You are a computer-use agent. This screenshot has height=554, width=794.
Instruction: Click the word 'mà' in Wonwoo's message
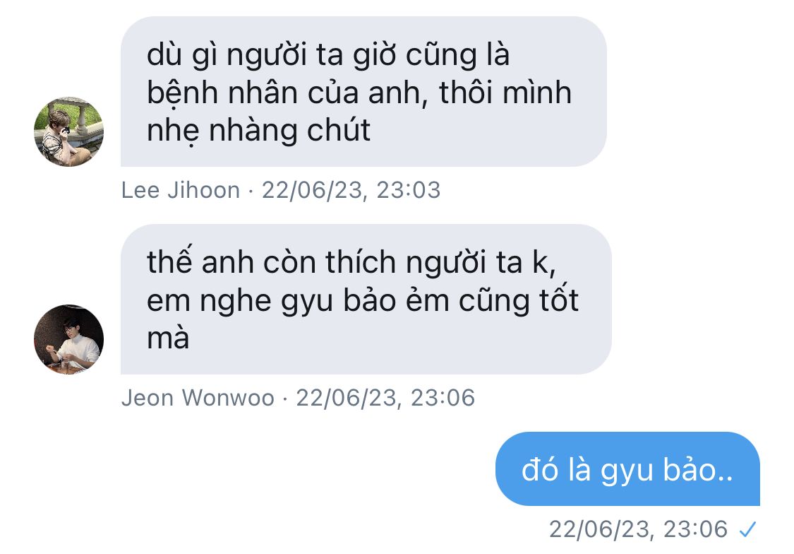pyautogui.click(x=168, y=338)
